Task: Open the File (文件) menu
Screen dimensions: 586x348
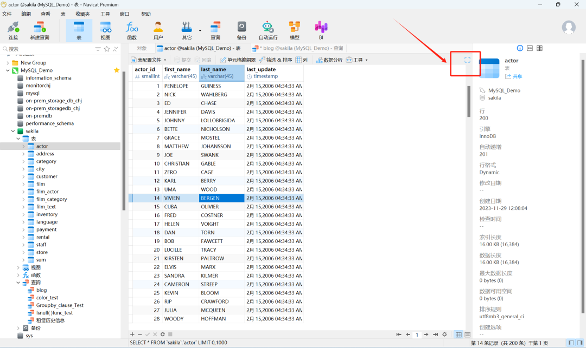Action: point(7,14)
